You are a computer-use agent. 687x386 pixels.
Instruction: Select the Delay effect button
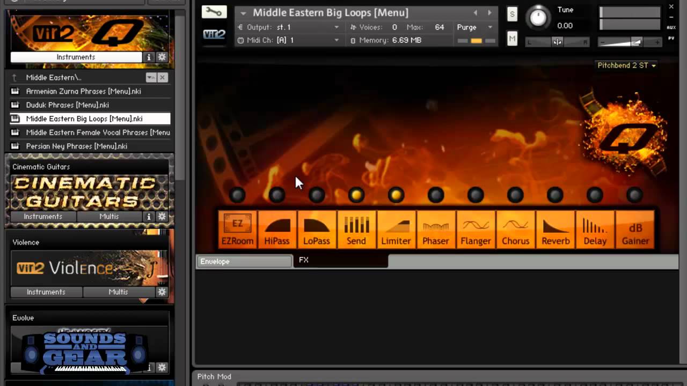(x=595, y=229)
